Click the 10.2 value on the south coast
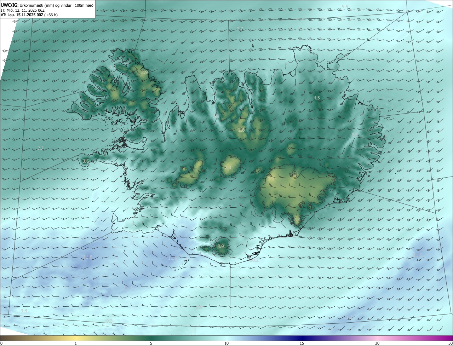Image resolution: width=453 pixels, height=346 pixels. coord(254,260)
